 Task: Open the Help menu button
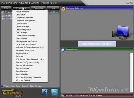click(53, 8)
